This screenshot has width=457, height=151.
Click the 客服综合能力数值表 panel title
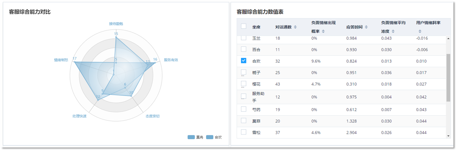[260, 12]
